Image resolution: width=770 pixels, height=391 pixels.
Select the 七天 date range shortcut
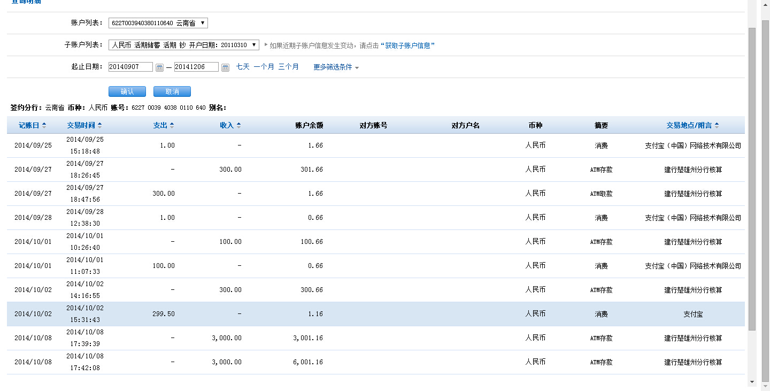pyautogui.click(x=243, y=67)
